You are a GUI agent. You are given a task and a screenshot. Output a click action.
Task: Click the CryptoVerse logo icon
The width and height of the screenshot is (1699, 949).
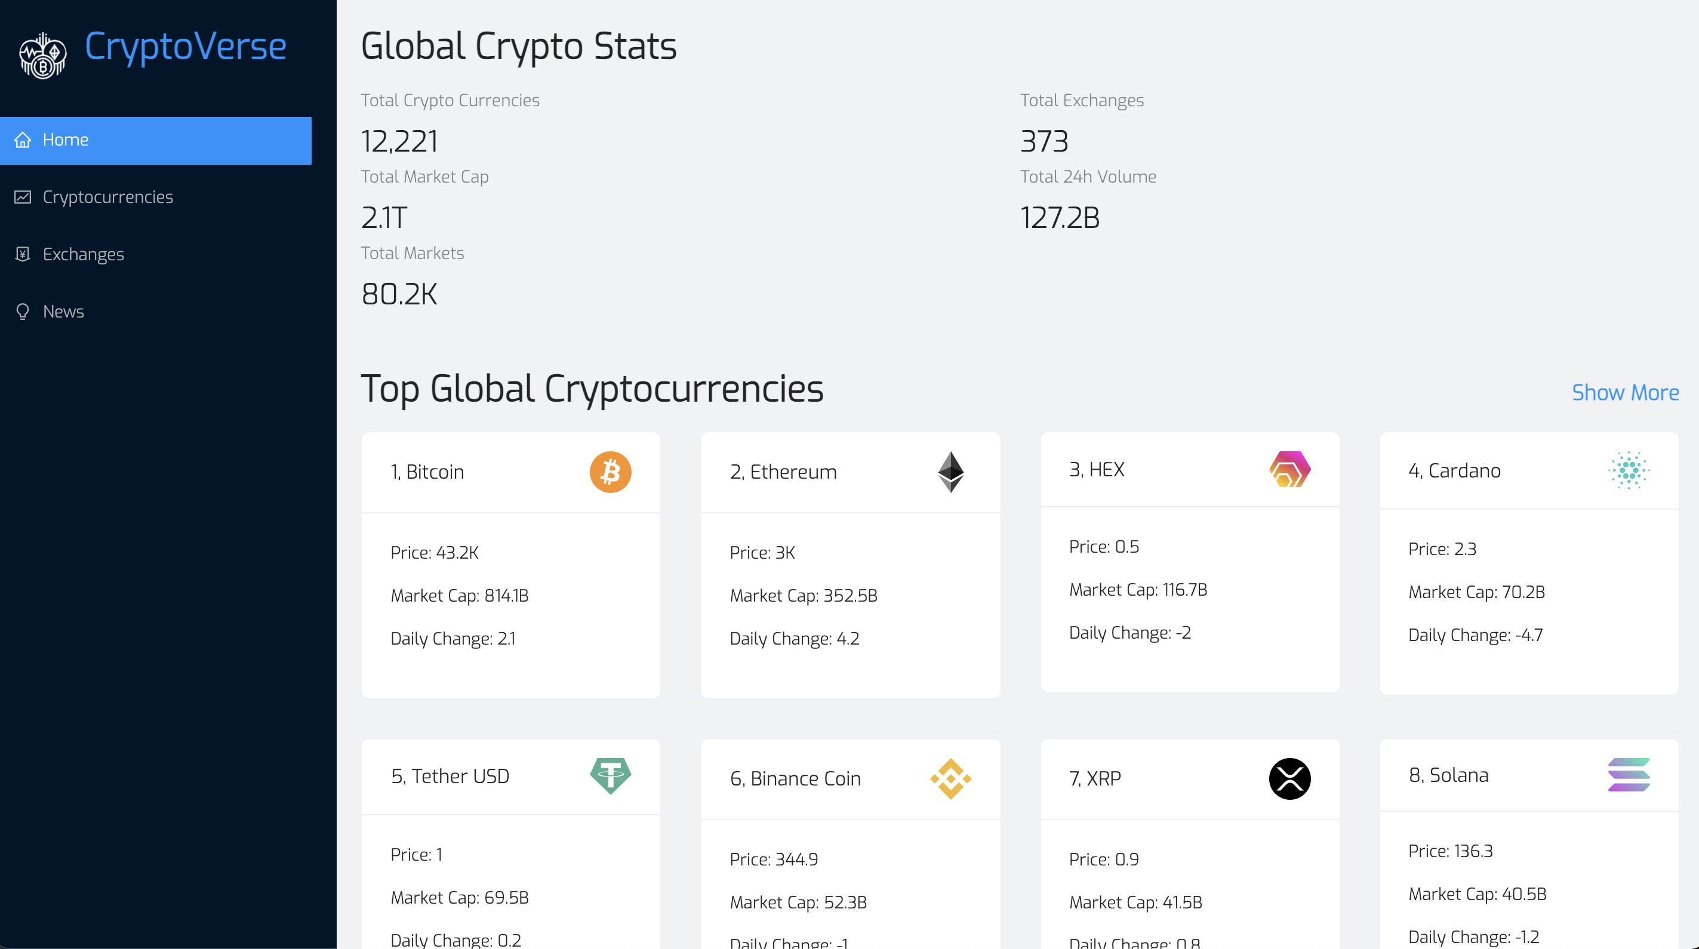[42, 56]
